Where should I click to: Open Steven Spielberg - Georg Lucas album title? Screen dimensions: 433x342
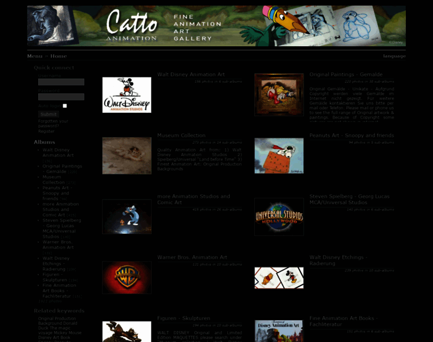[349, 199]
